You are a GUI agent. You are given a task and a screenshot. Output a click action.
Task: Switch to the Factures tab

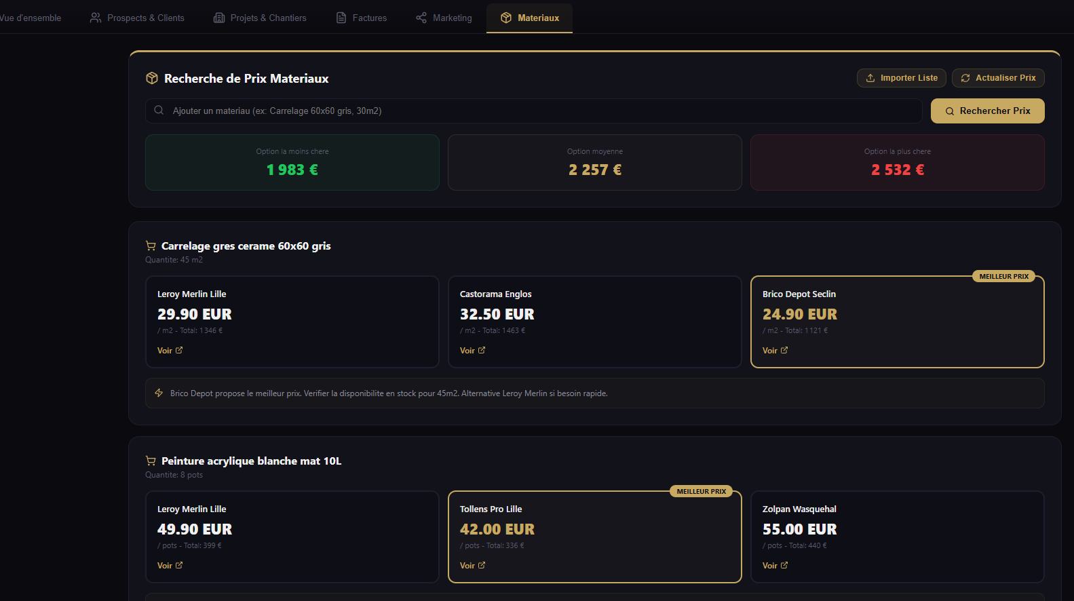362,18
